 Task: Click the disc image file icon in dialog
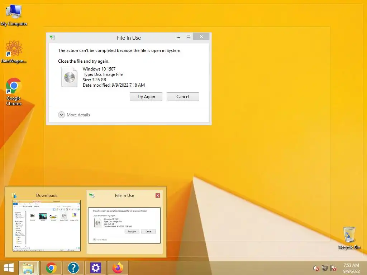pos(70,77)
